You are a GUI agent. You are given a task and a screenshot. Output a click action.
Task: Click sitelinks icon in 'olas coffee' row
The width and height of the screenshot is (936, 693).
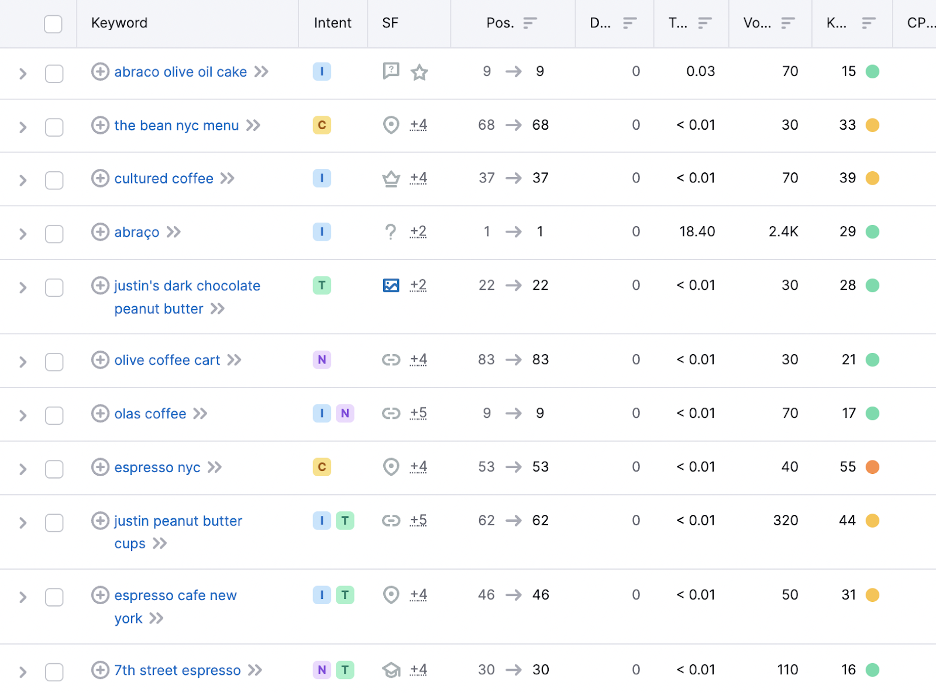tap(391, 414)
